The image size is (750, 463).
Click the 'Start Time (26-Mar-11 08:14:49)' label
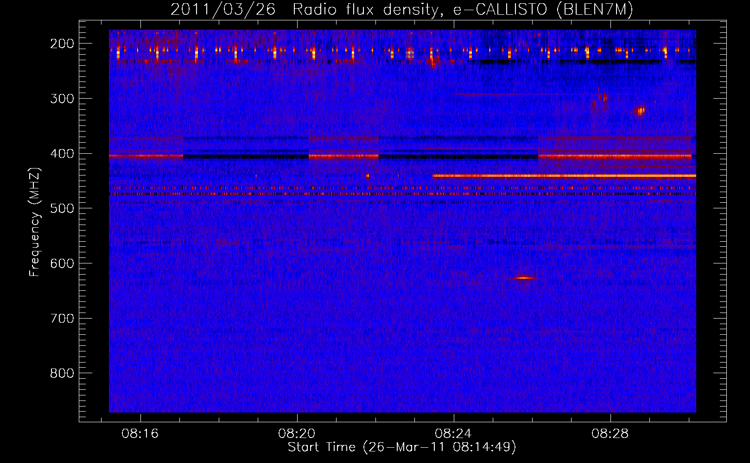point(402,447)
